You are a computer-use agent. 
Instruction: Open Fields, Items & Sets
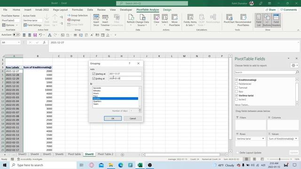[x=190, y=20]
